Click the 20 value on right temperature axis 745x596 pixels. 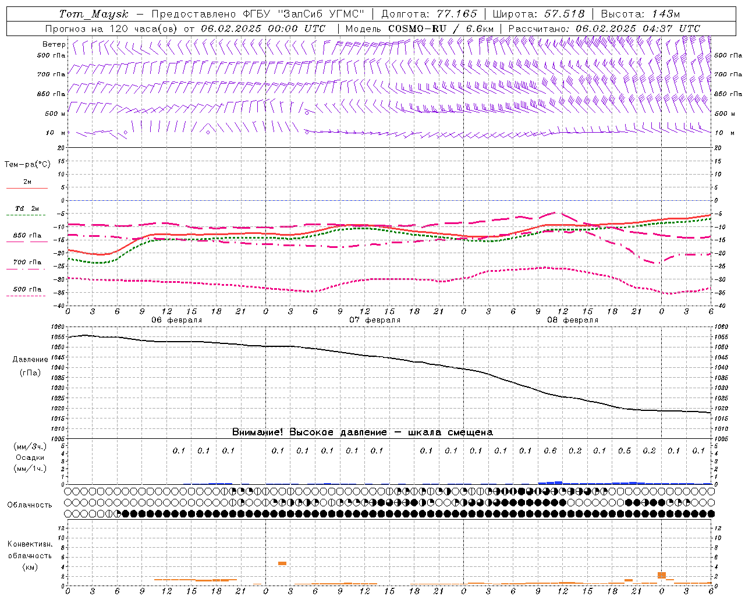coord(718,148)
